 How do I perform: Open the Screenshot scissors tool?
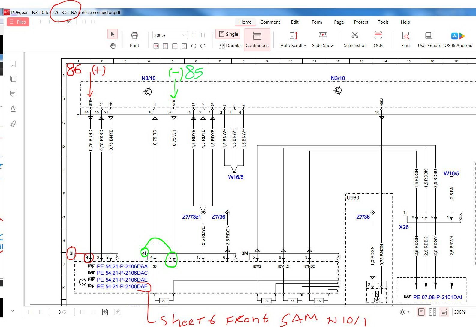coord(354,39)
